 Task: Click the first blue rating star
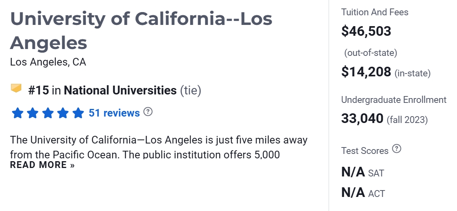point(17,113)
